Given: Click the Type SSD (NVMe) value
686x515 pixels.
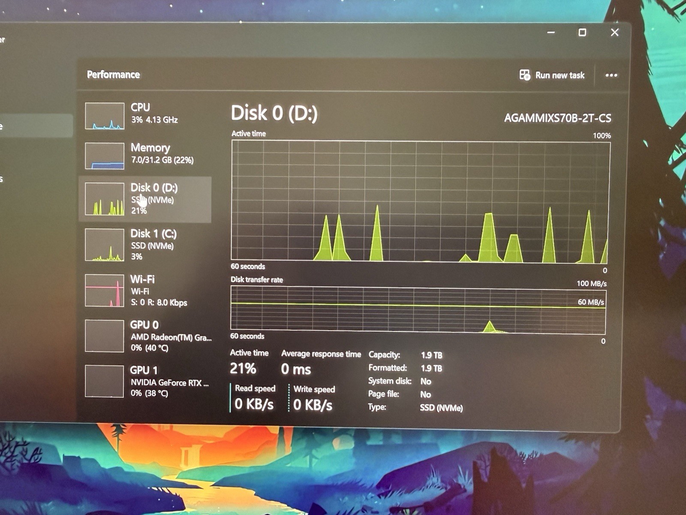Looking at the screenshot, I should tap(441, 408).
